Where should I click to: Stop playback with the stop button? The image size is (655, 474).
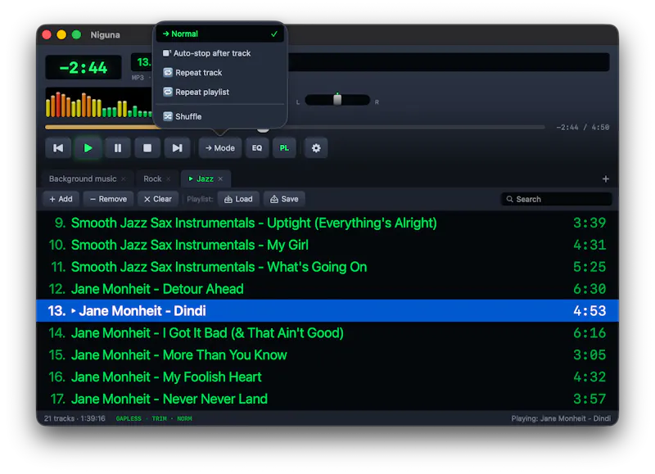147,148
